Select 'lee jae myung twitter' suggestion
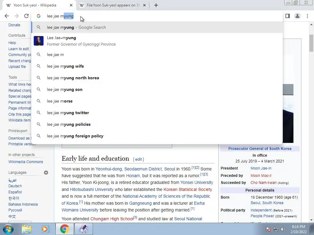Image resolution: width=314 pixels, height=235 pixels. pos(157,113)
